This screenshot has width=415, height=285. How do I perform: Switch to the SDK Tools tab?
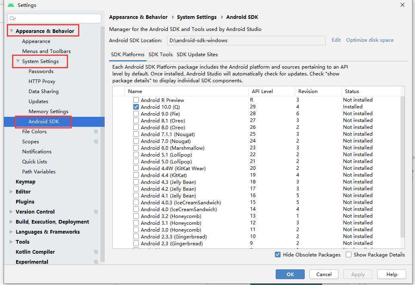coord(160,54)
